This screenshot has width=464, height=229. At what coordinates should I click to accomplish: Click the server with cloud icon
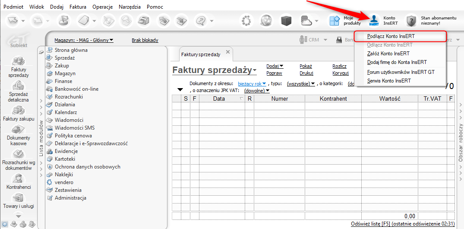(x=306, y=21)
